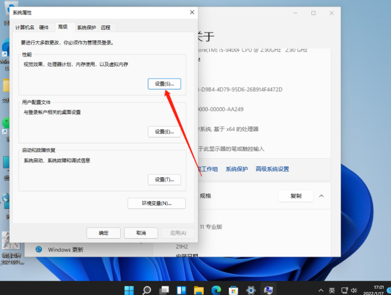
Task: Open the Windows Start menu
Action: tap(129, 290)
